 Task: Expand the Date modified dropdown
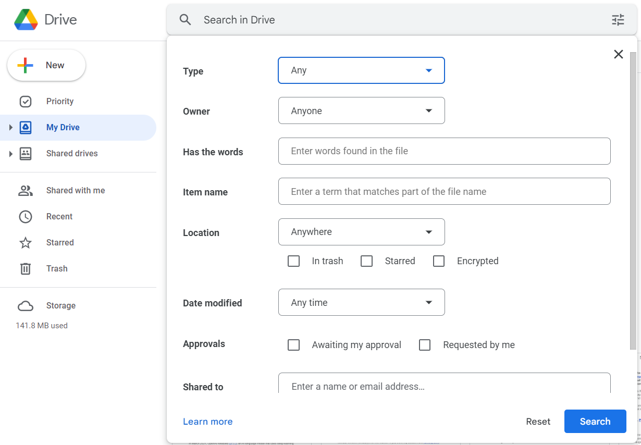pos(361,302)
